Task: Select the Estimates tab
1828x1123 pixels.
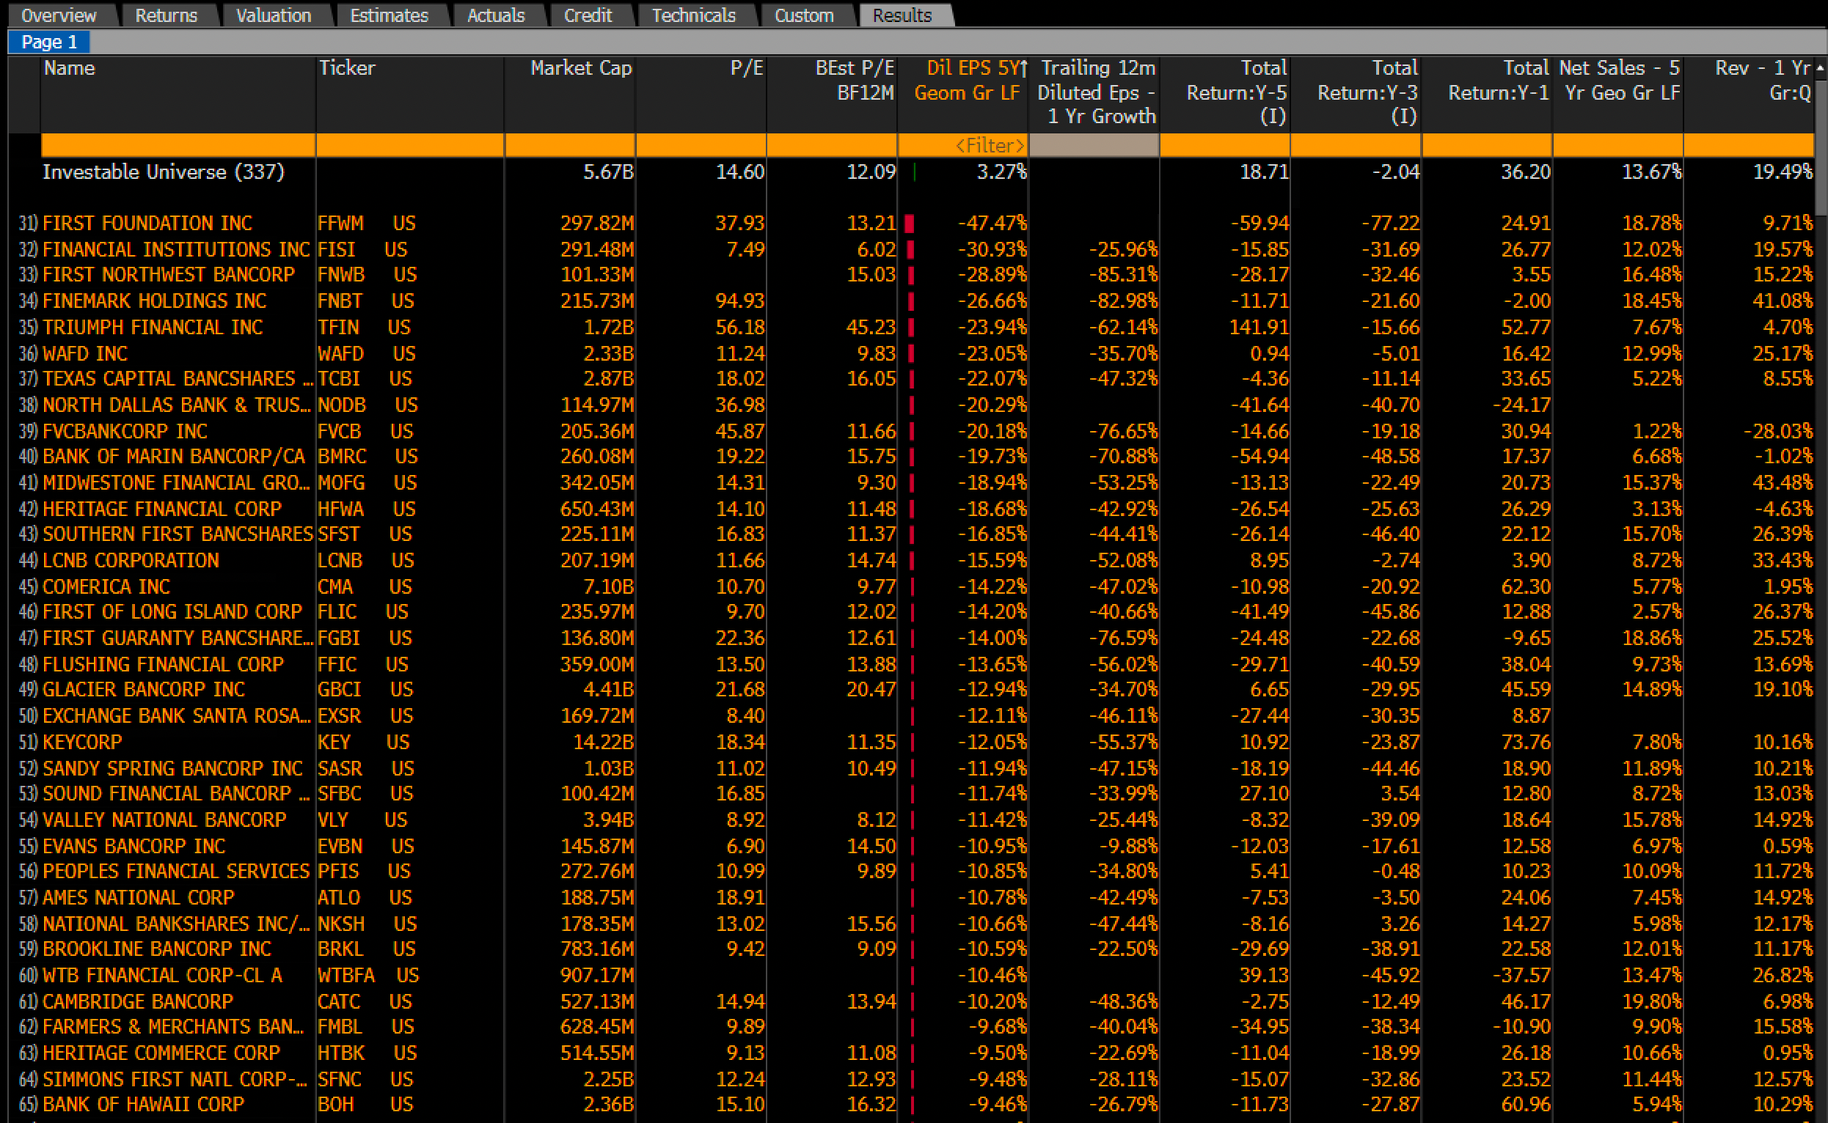Action: pyautogui.click(x=390, y=15)
